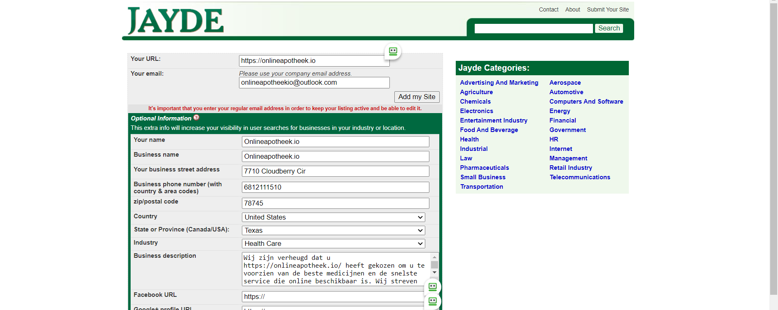Browse the Food And Beverage category
The height and width of the screenshot is (310, 778).
point(489,130)
